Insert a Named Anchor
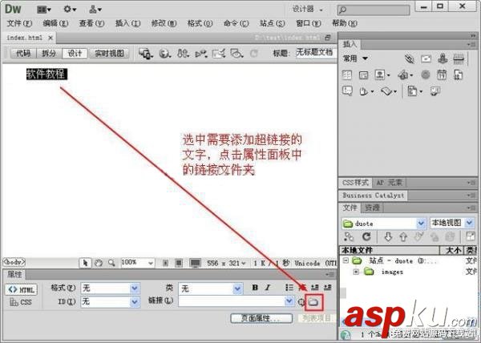The height and width of the screenshot is (343, 481). [x=443, y=59]
